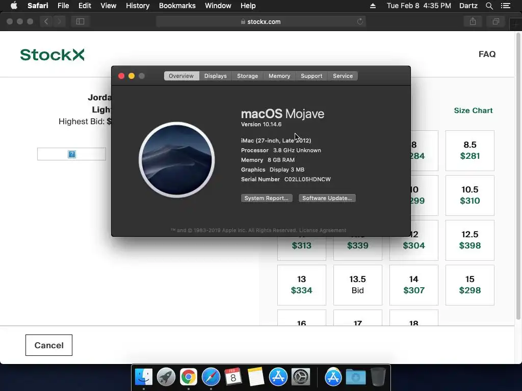
Task: Reload the stockx.com page
Action: (x=360, y=21)
